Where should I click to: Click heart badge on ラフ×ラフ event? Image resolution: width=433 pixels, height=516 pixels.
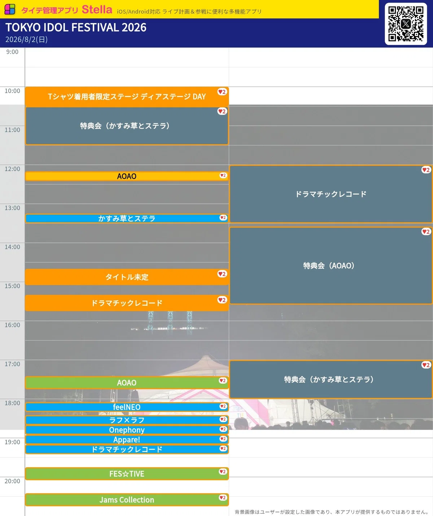[x=223, y=419]
